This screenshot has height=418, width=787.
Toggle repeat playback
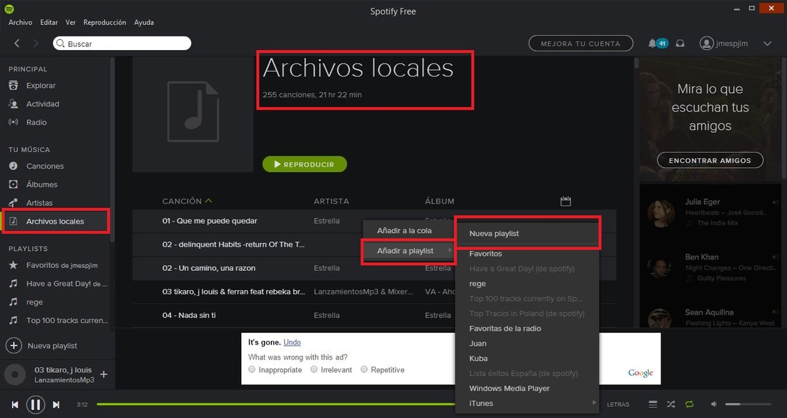pos(690,404)
